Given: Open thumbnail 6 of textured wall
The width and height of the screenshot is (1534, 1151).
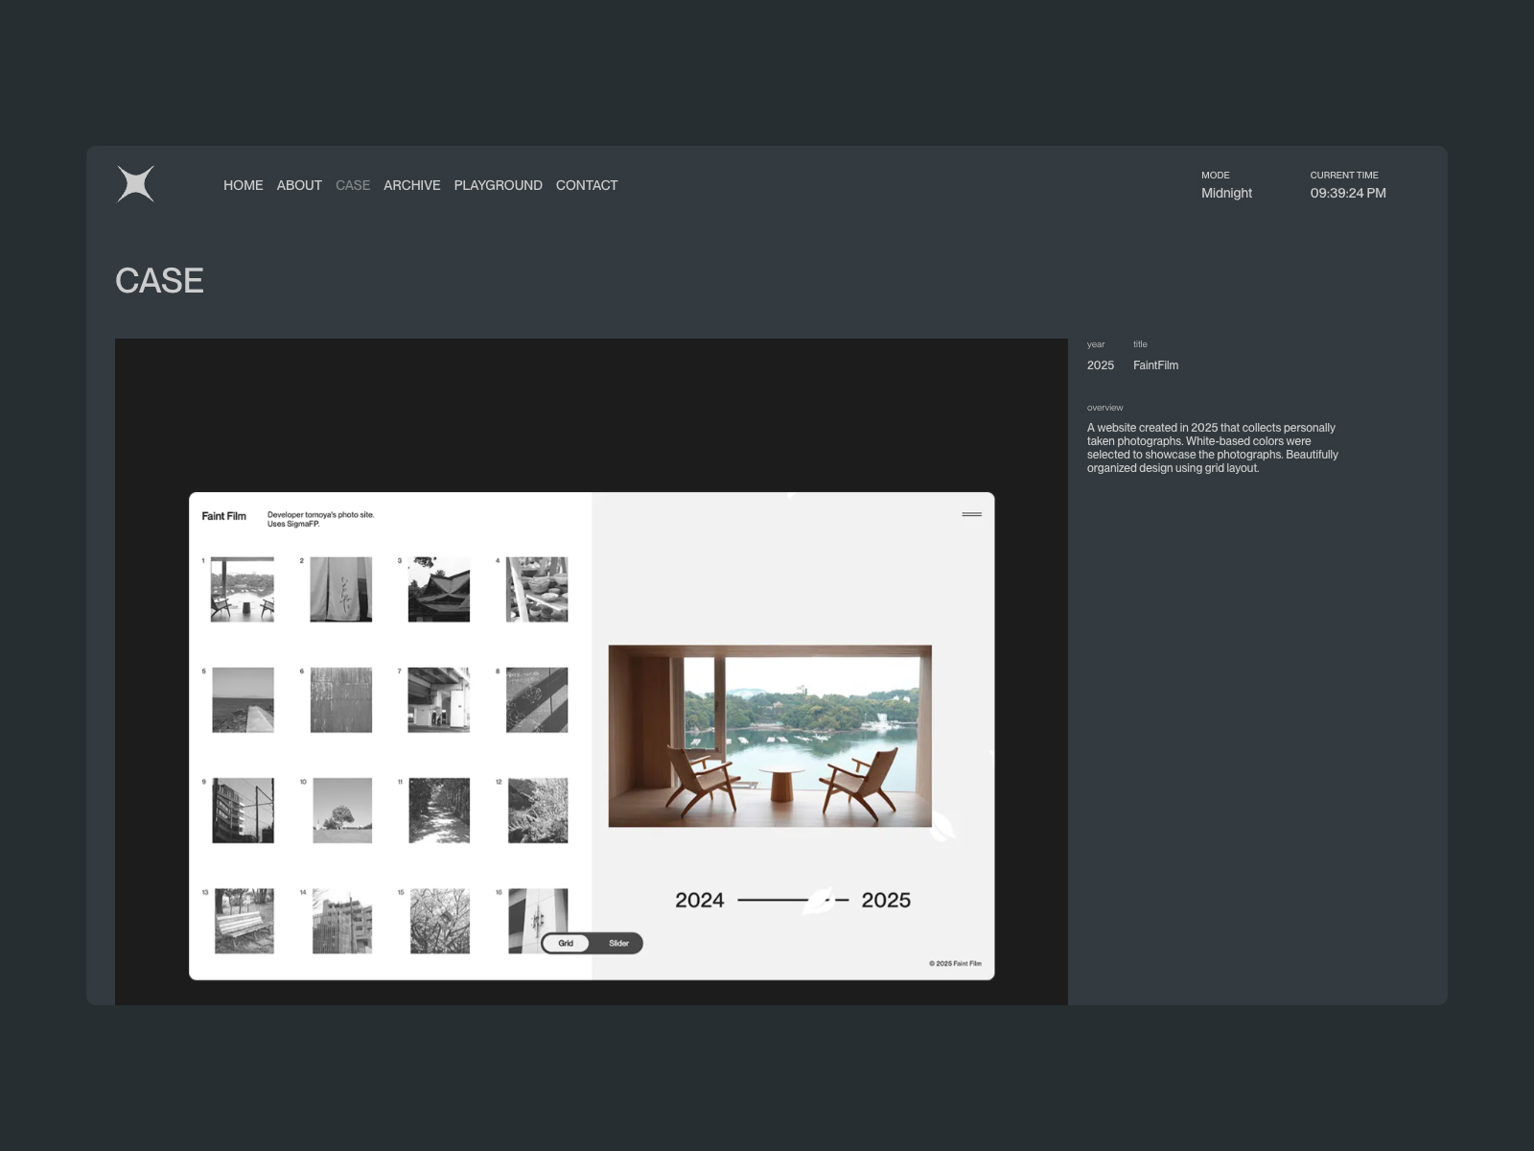Looking at the screenshot, I should coord(341,700).
